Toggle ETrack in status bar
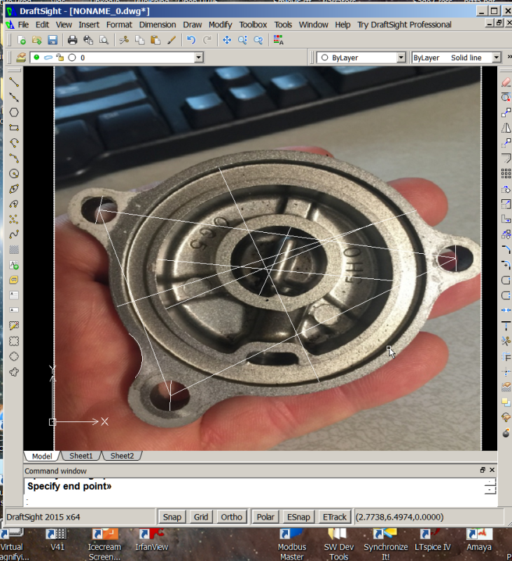The image size is (512, 561). click(x=334, y=517)
